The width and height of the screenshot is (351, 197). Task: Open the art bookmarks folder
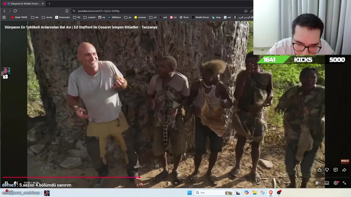click(x=153, y=17)
